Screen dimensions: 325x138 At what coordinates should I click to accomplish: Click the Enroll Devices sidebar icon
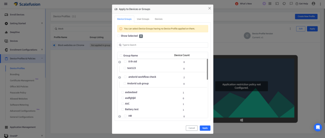point(6,15)
